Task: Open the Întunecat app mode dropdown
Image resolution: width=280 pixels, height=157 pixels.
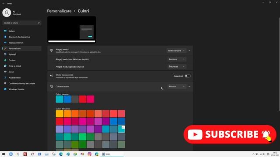Action: click(x=177, y=67)
